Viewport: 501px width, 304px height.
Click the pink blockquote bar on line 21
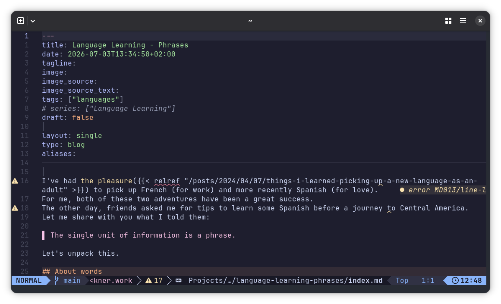pos(43,235)
